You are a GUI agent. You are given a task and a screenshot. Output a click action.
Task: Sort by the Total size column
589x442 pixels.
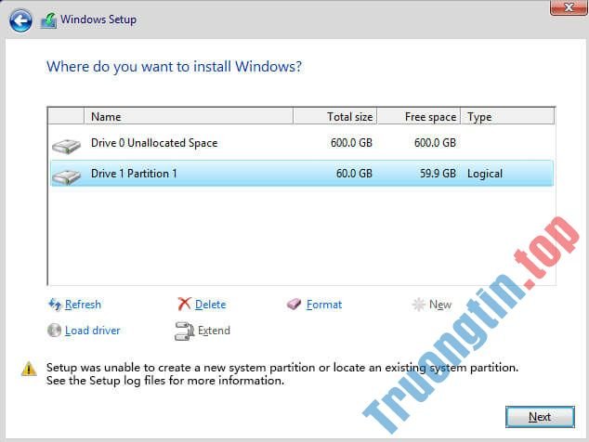335,117
